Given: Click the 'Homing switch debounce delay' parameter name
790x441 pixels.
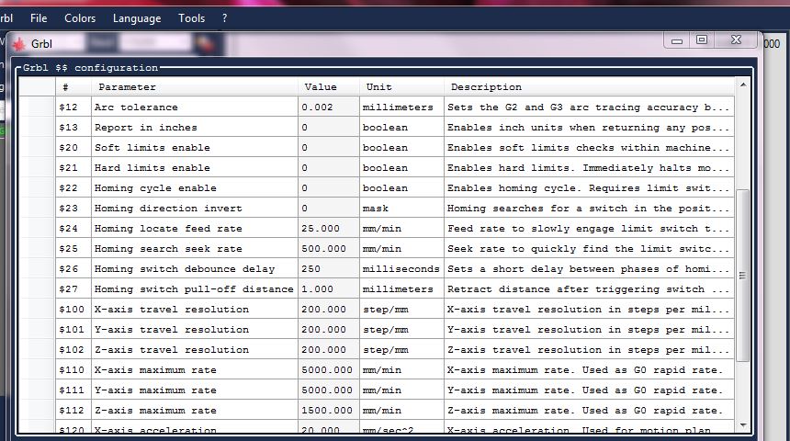Looking at the screenshot, I should click(185, 268).
